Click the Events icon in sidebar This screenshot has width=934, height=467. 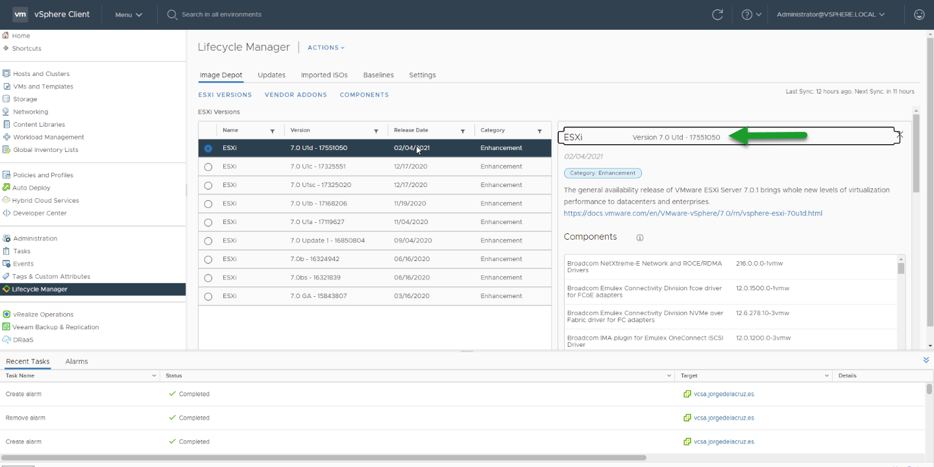(6, 264)
